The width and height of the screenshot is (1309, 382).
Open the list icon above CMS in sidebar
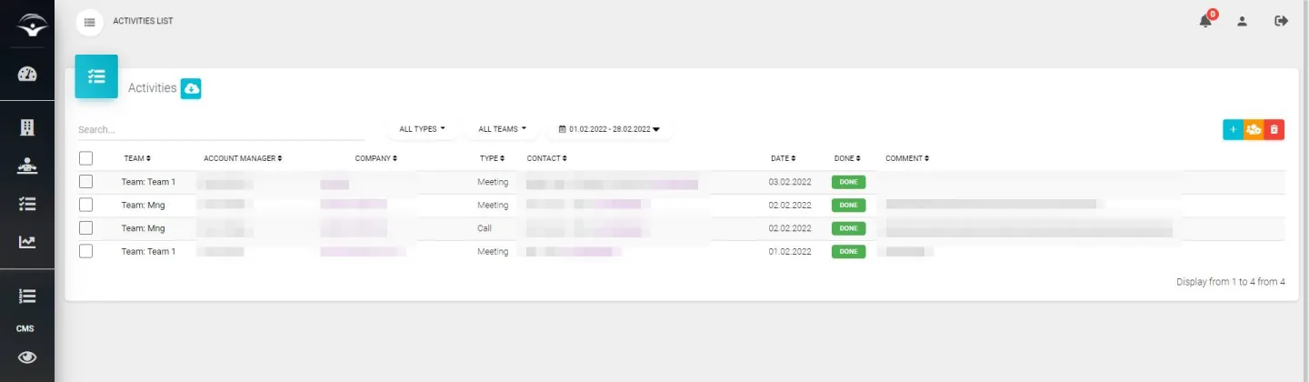(x=27, y=296)
